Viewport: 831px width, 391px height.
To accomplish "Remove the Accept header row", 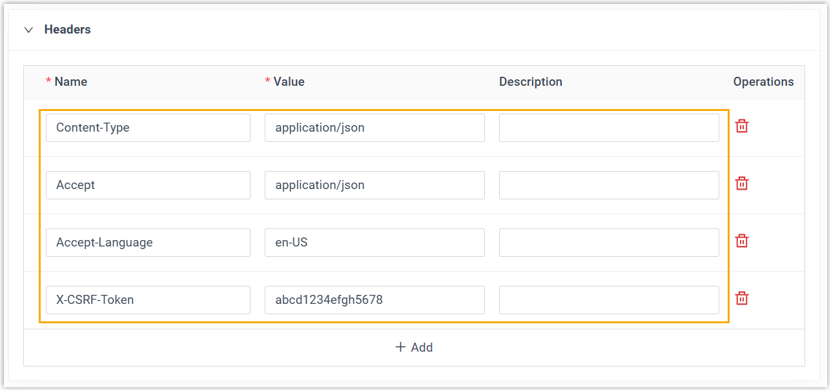I will tap(742, 184).
